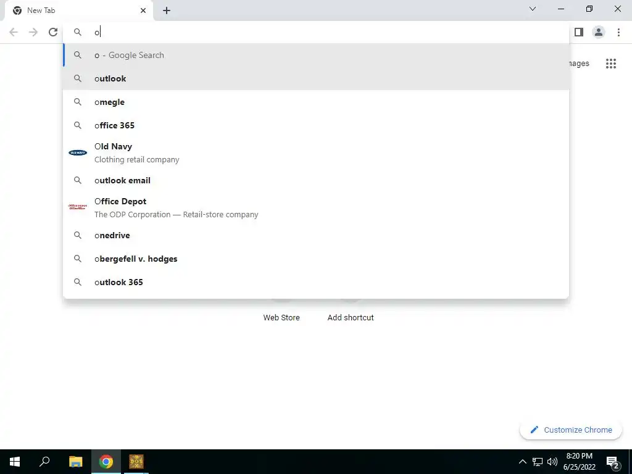632x474 pixels.
Task: Select the 'office 365' suggestion
Action: 316,125
